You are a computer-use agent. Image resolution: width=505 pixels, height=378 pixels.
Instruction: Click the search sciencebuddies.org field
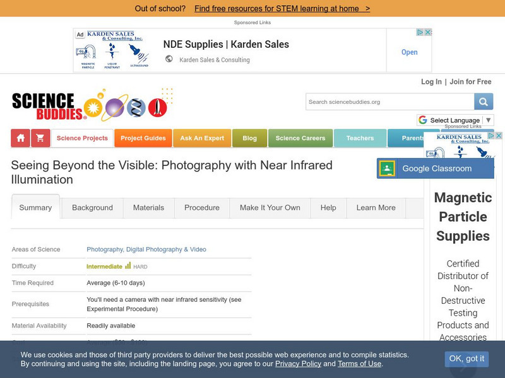pos(389,101)
